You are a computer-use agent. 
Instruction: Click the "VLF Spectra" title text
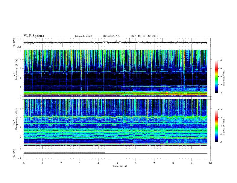(x=34, y=36)
